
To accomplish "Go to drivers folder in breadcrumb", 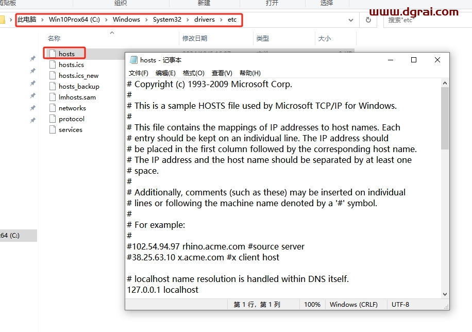I will (205, 20).
